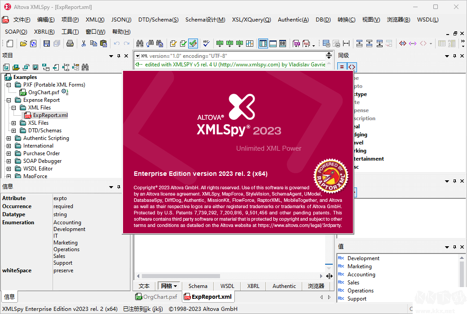Viewport: 467px width, 314px height.
Task: Collapse the Expense Report folder
Action: coord(9,100)
